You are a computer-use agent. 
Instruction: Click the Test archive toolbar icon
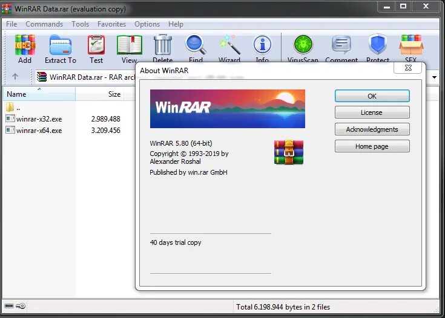96,45
